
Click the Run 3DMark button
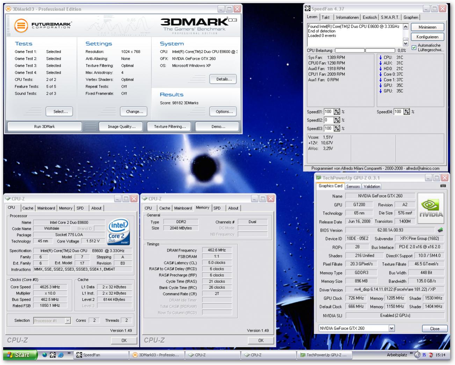click(44, 127)
